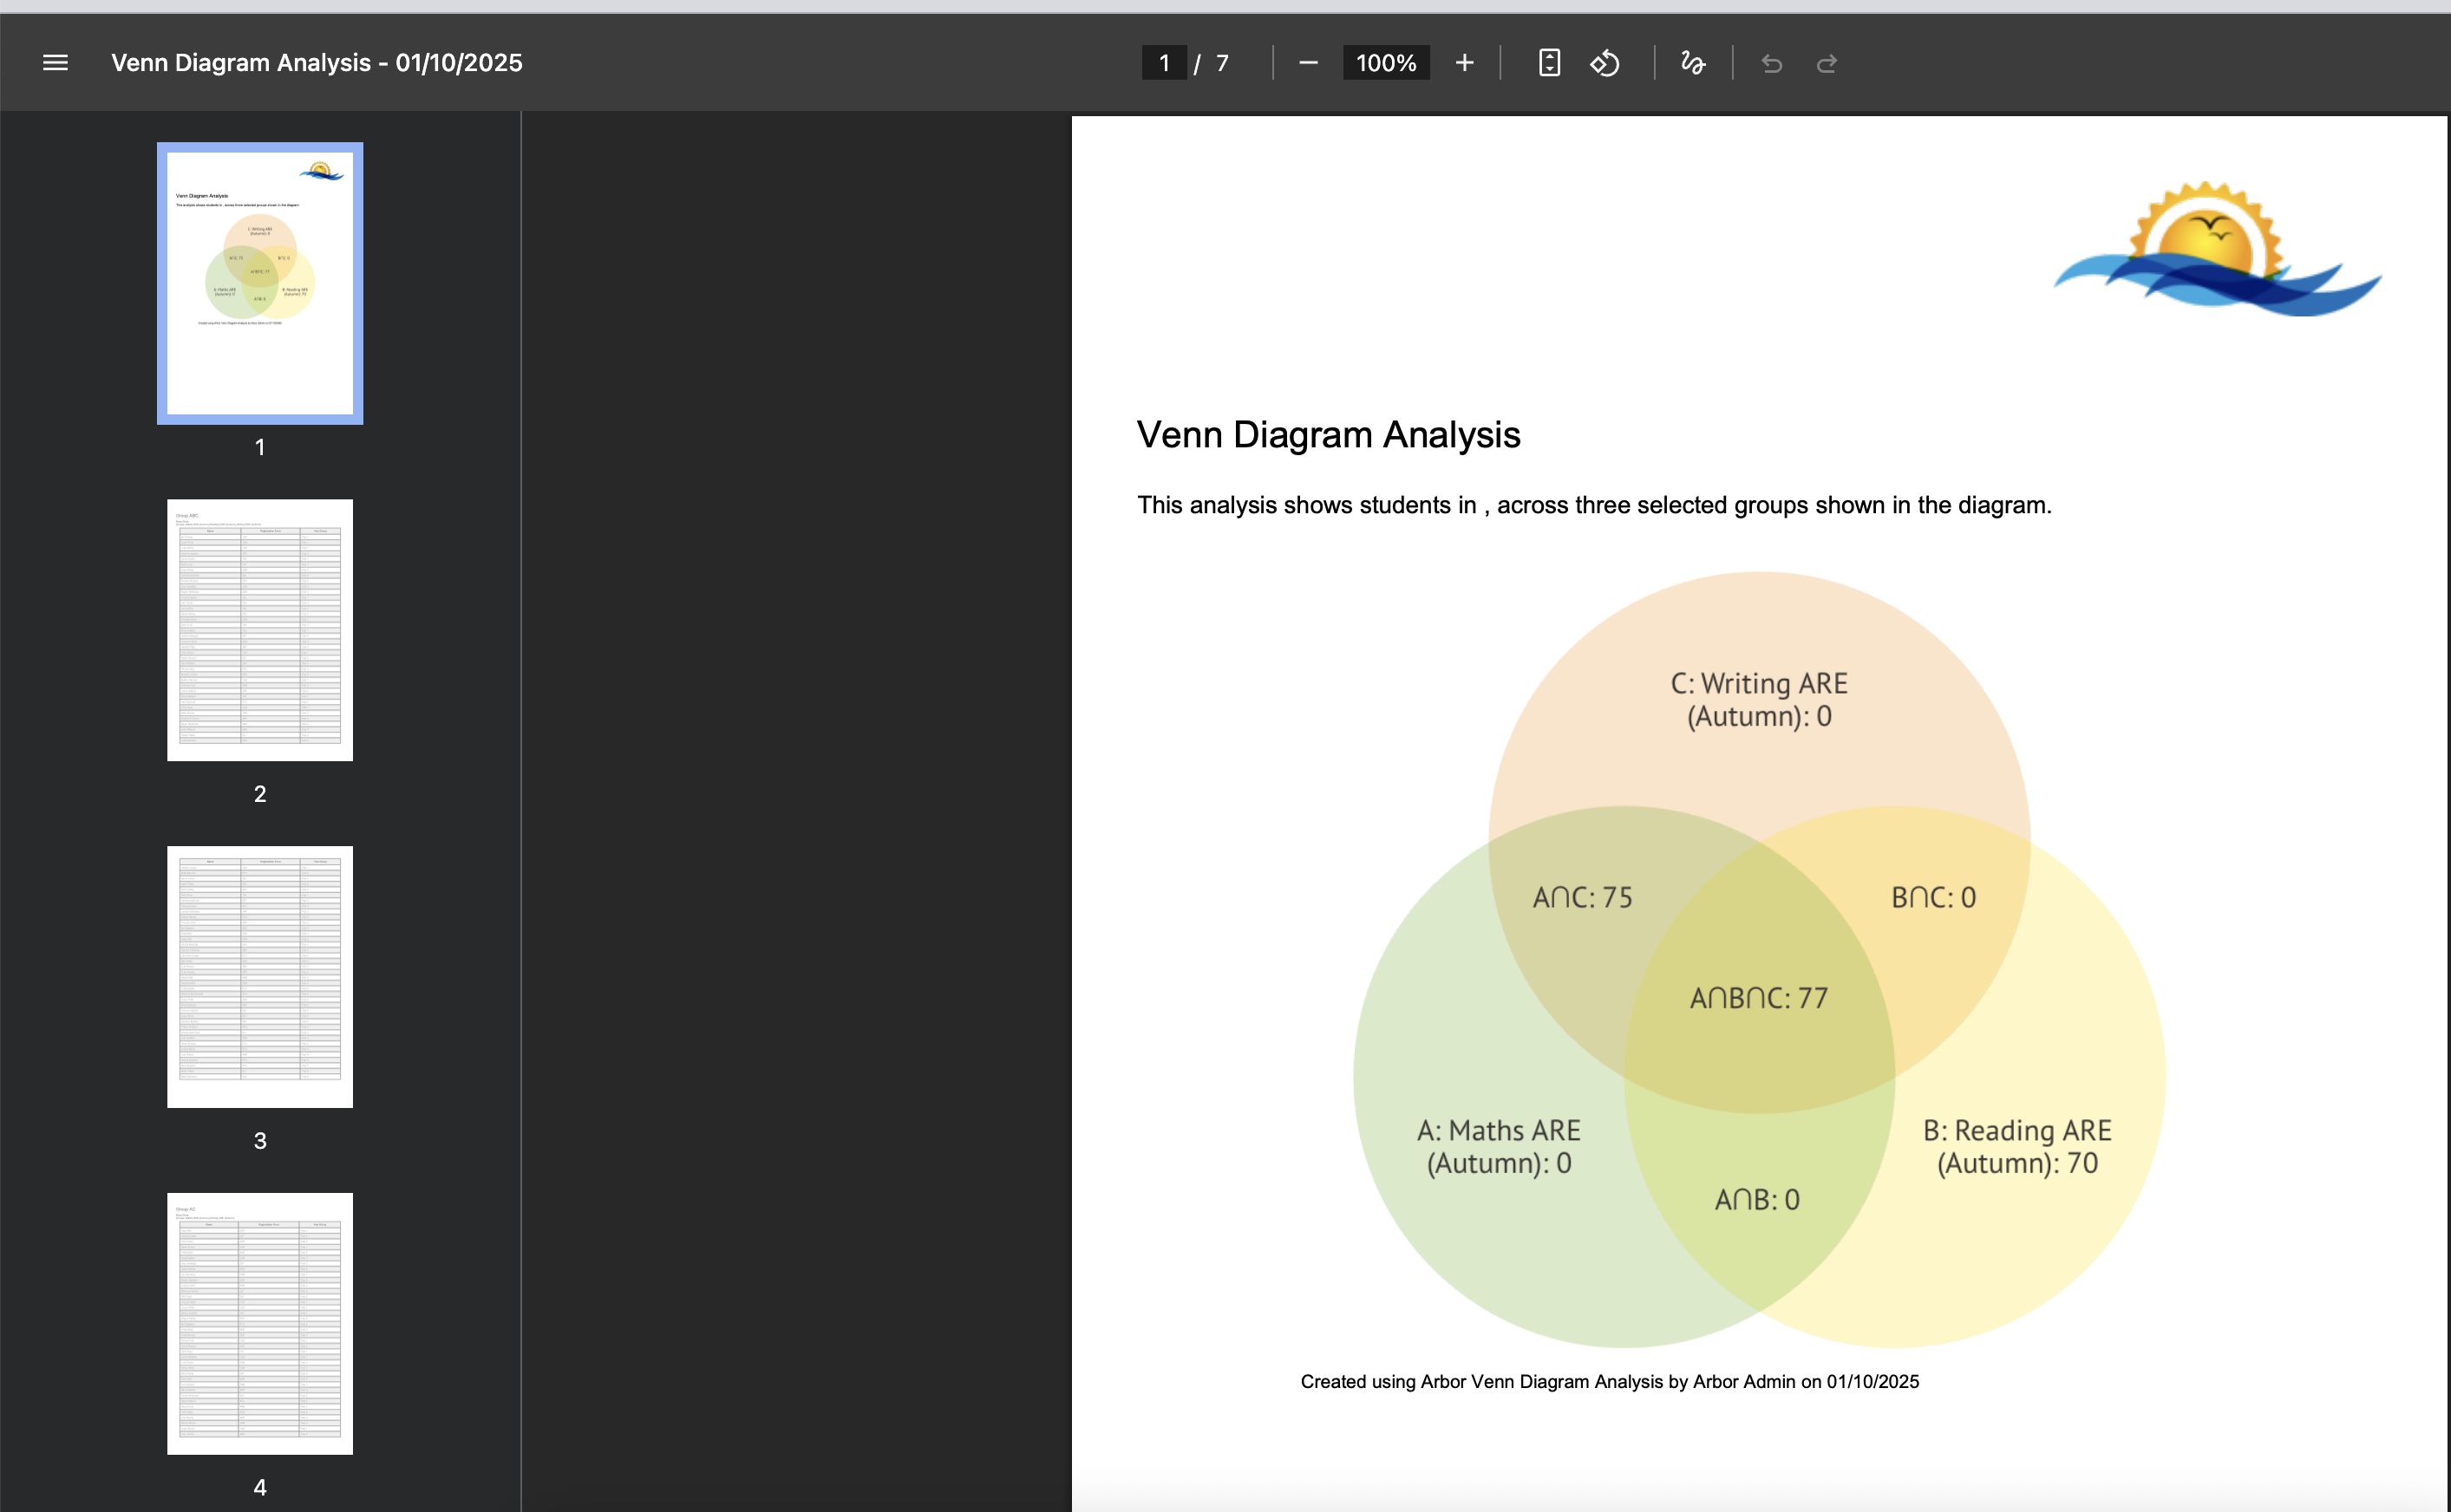
Task: Click the sun and waves logo
Action: coord(2217,250)
